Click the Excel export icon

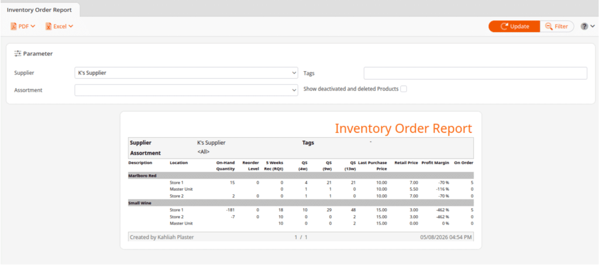(x=49, y=27)
